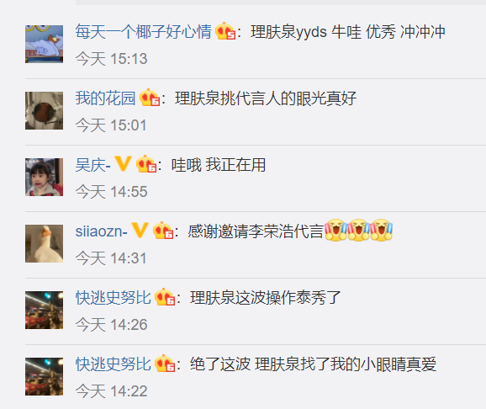Click the cartoon avatar of 每天一个椰子好心情

44,44
